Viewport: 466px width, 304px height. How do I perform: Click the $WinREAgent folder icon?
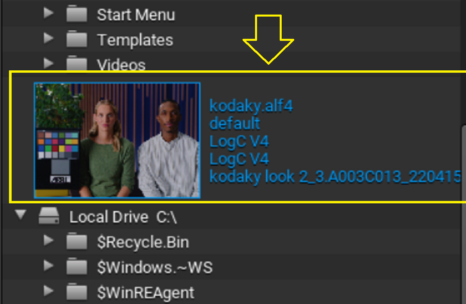pyautogui.click(x=77, y=291)
